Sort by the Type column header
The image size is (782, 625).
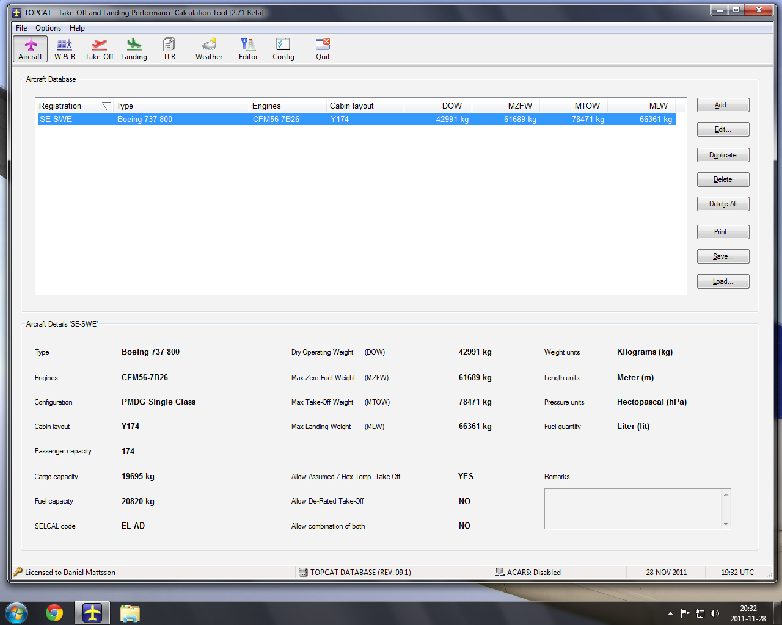(x=181, y=106)
